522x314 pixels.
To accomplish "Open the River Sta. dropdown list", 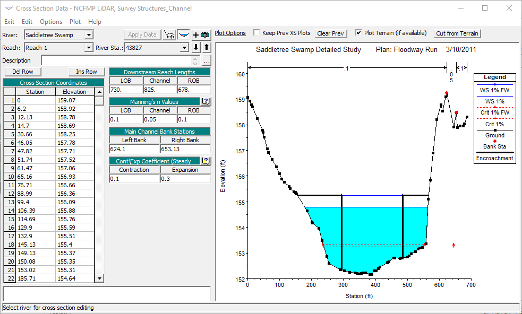I will [184, 48].
